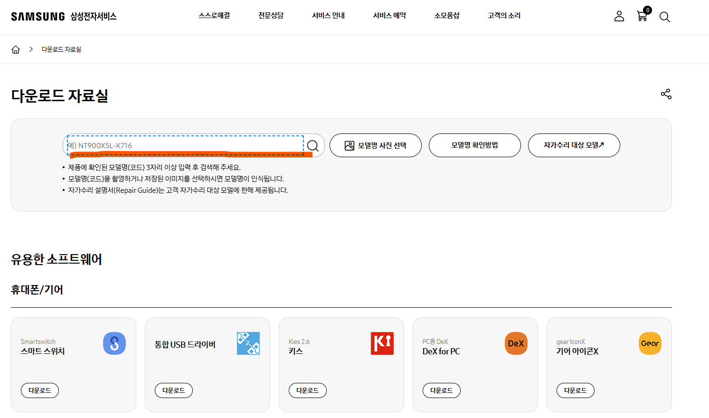Click the 모델명 사진 선택 button
The height and width of the screenshot is (418, 709).
(376, 145)
